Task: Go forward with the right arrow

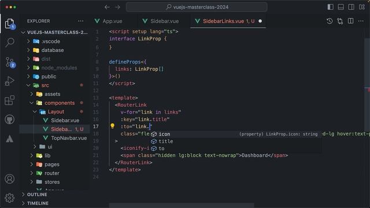Action: (117, 7)
